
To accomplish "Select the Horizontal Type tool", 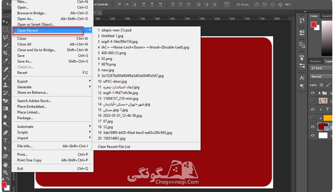I will point(5,141).
